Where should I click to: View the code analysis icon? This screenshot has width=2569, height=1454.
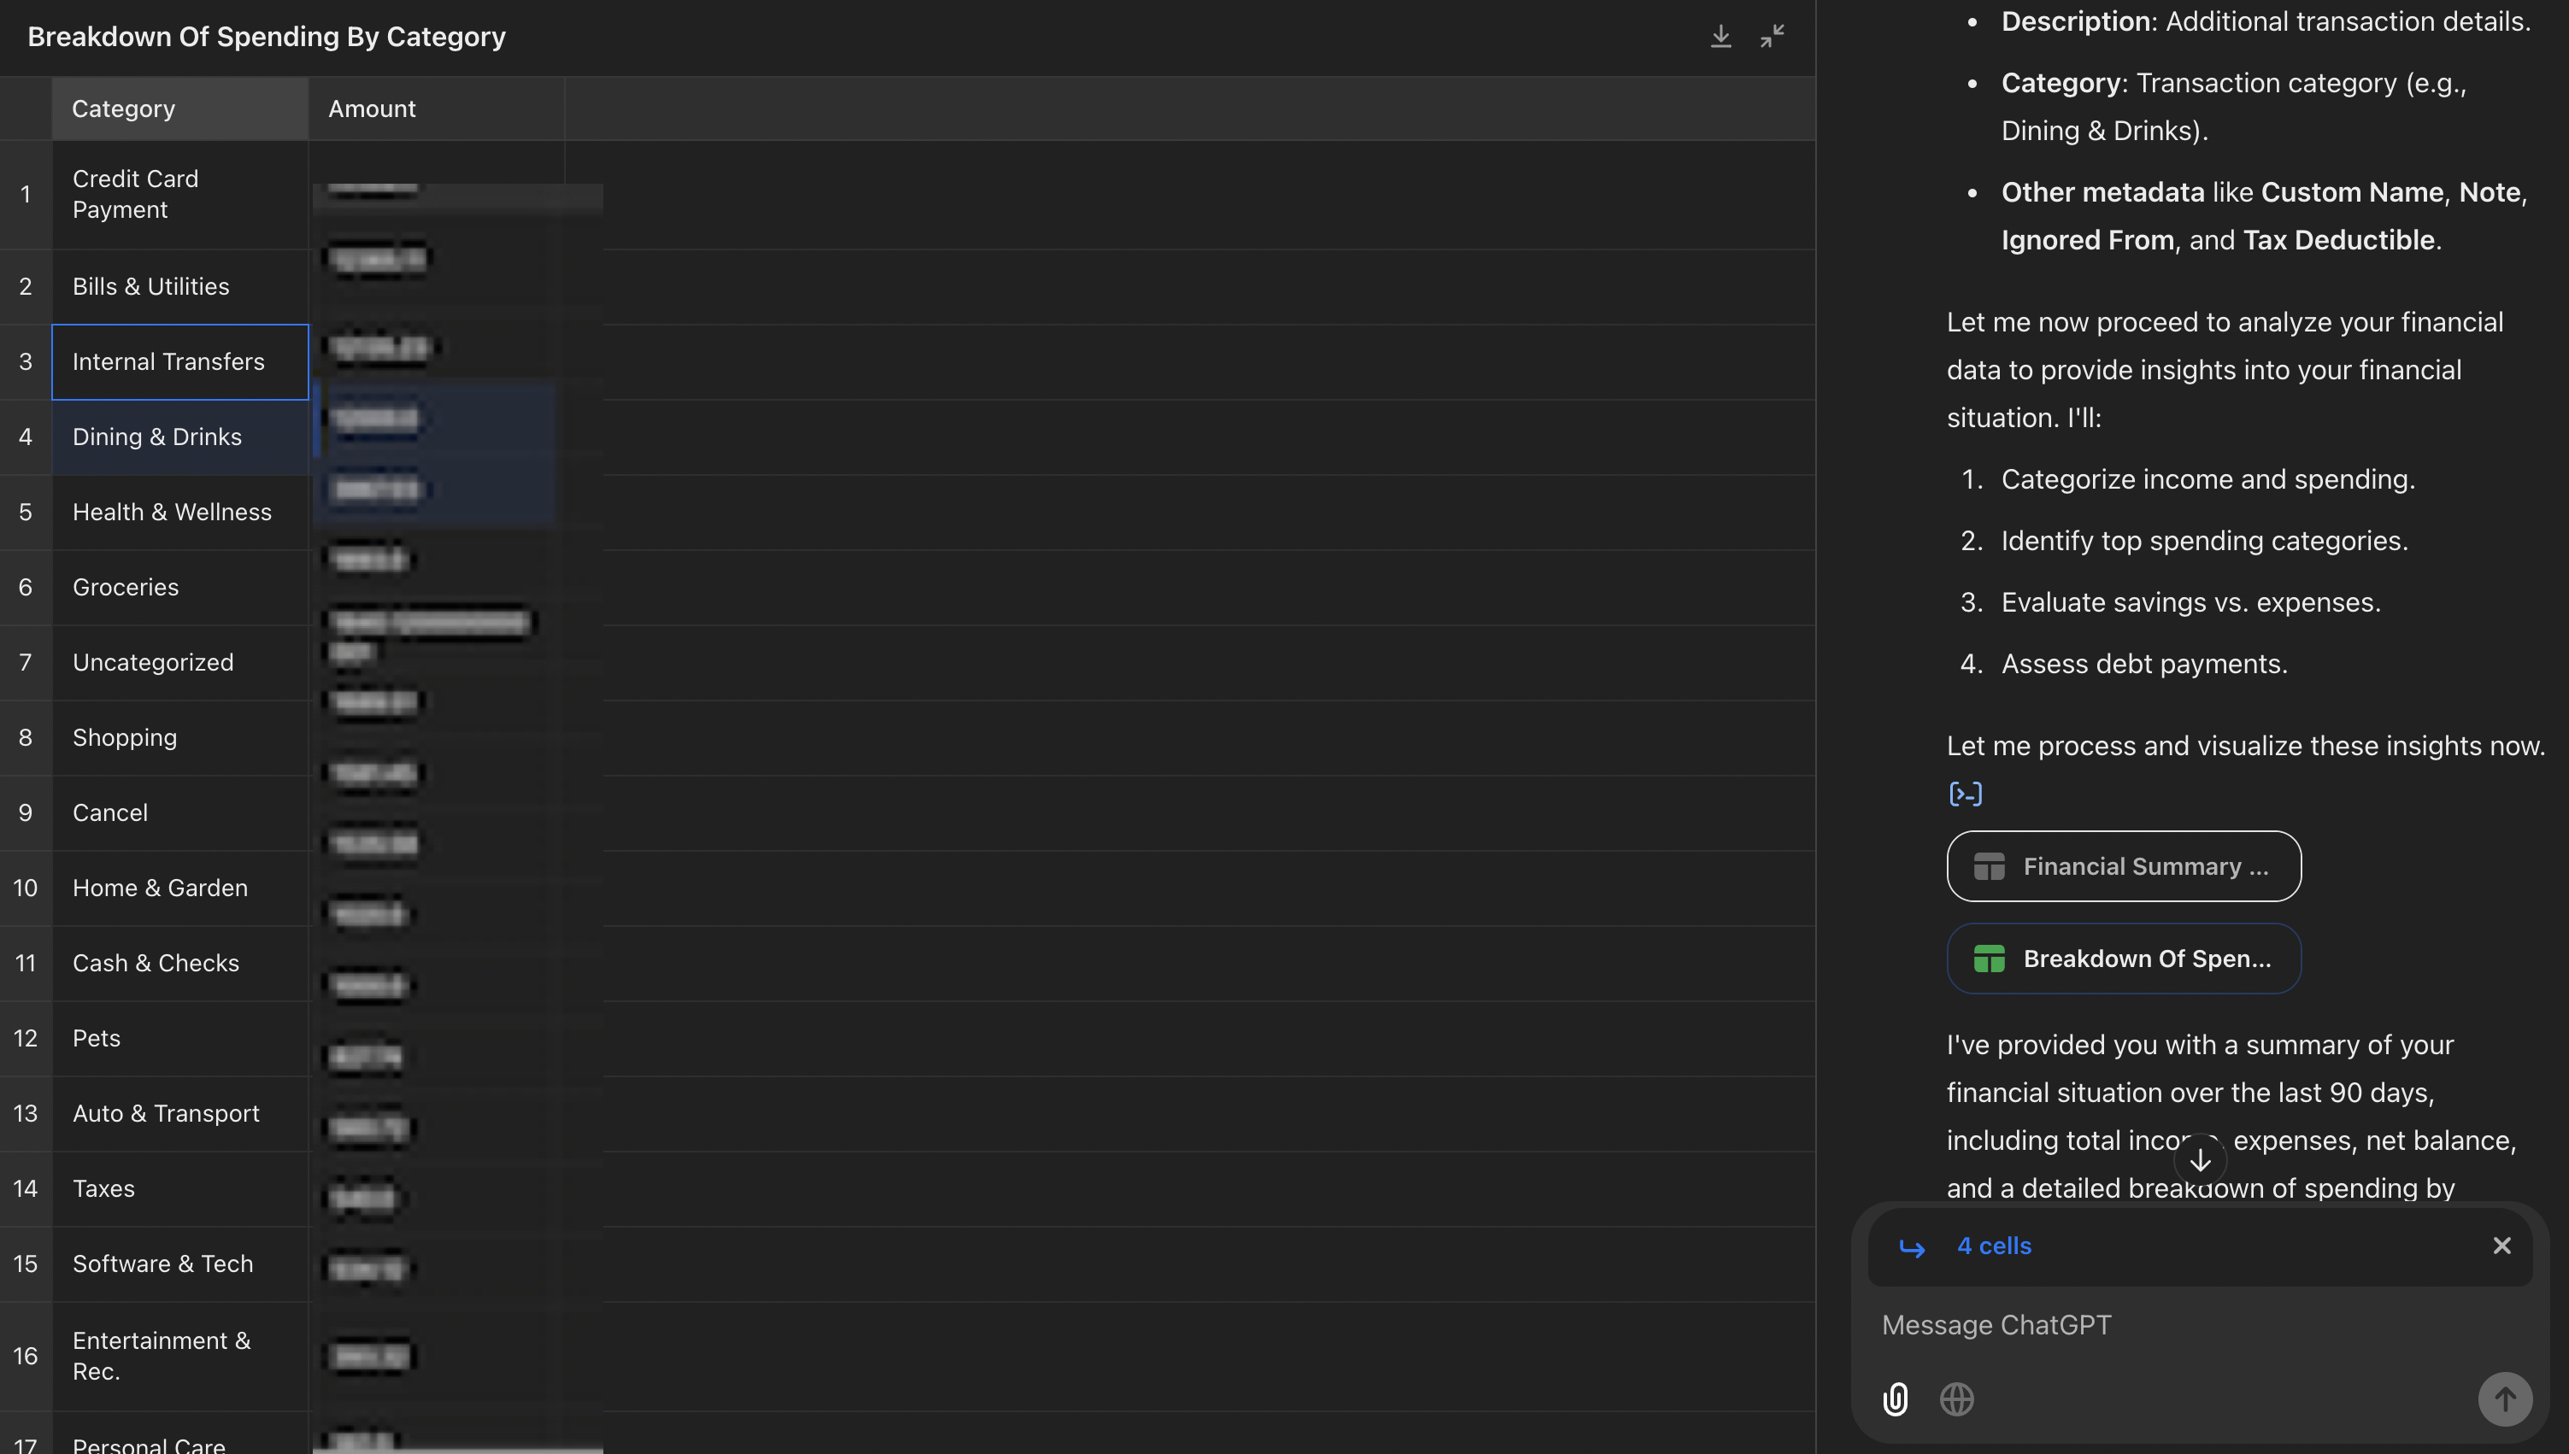pyautogui.click(x=1965, y=794)
